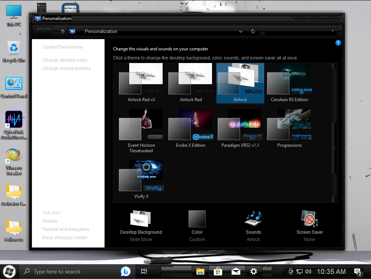The height and width of the screenshot is (279, 371).
Task: Select the Progressions theme
Action: (289, 129)
